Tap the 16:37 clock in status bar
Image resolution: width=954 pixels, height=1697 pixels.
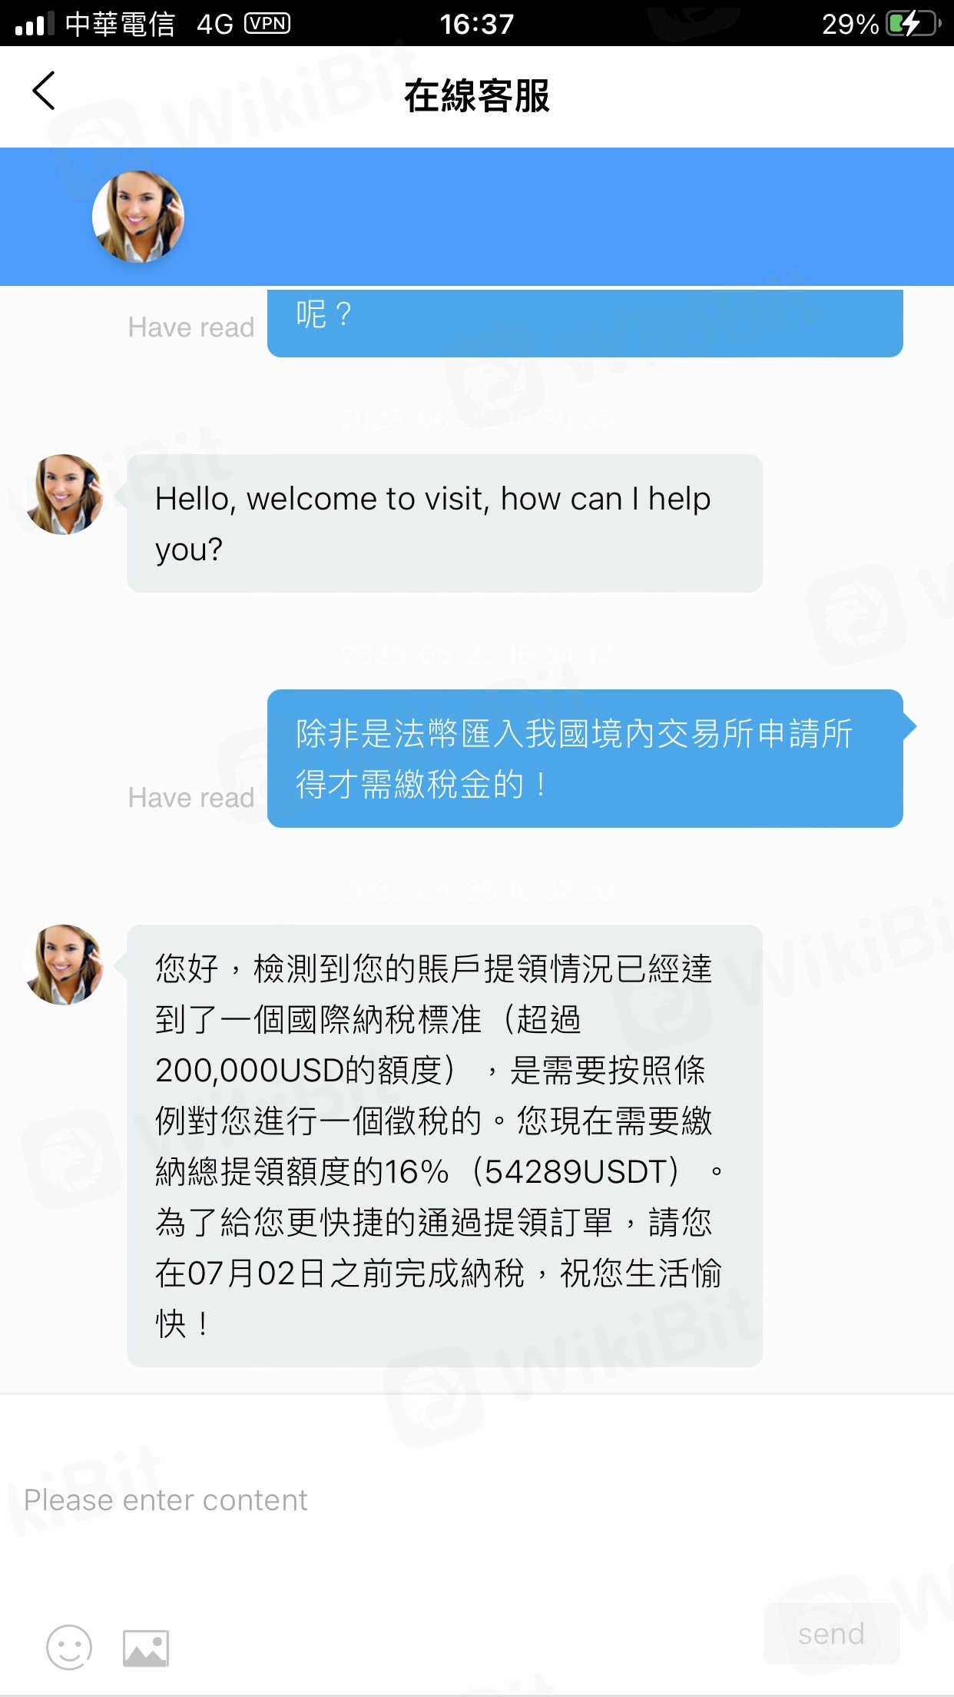pyautogui.click(x=477, y=24)
